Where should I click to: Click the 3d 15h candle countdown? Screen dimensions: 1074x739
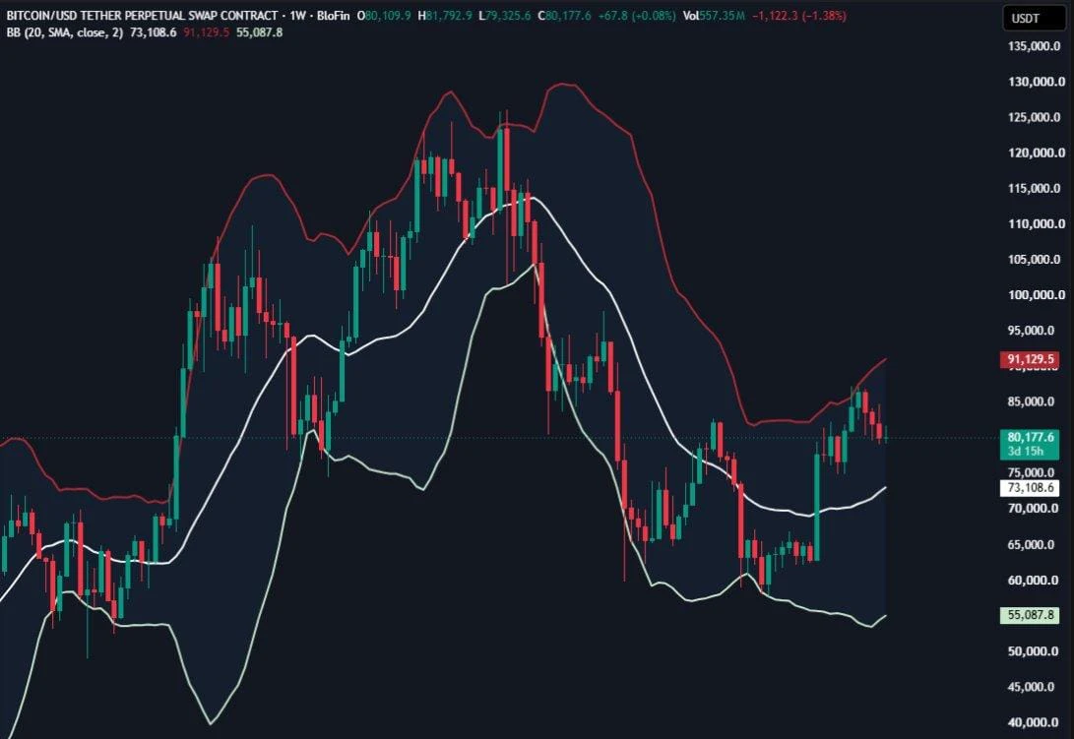coord(1026,452)
